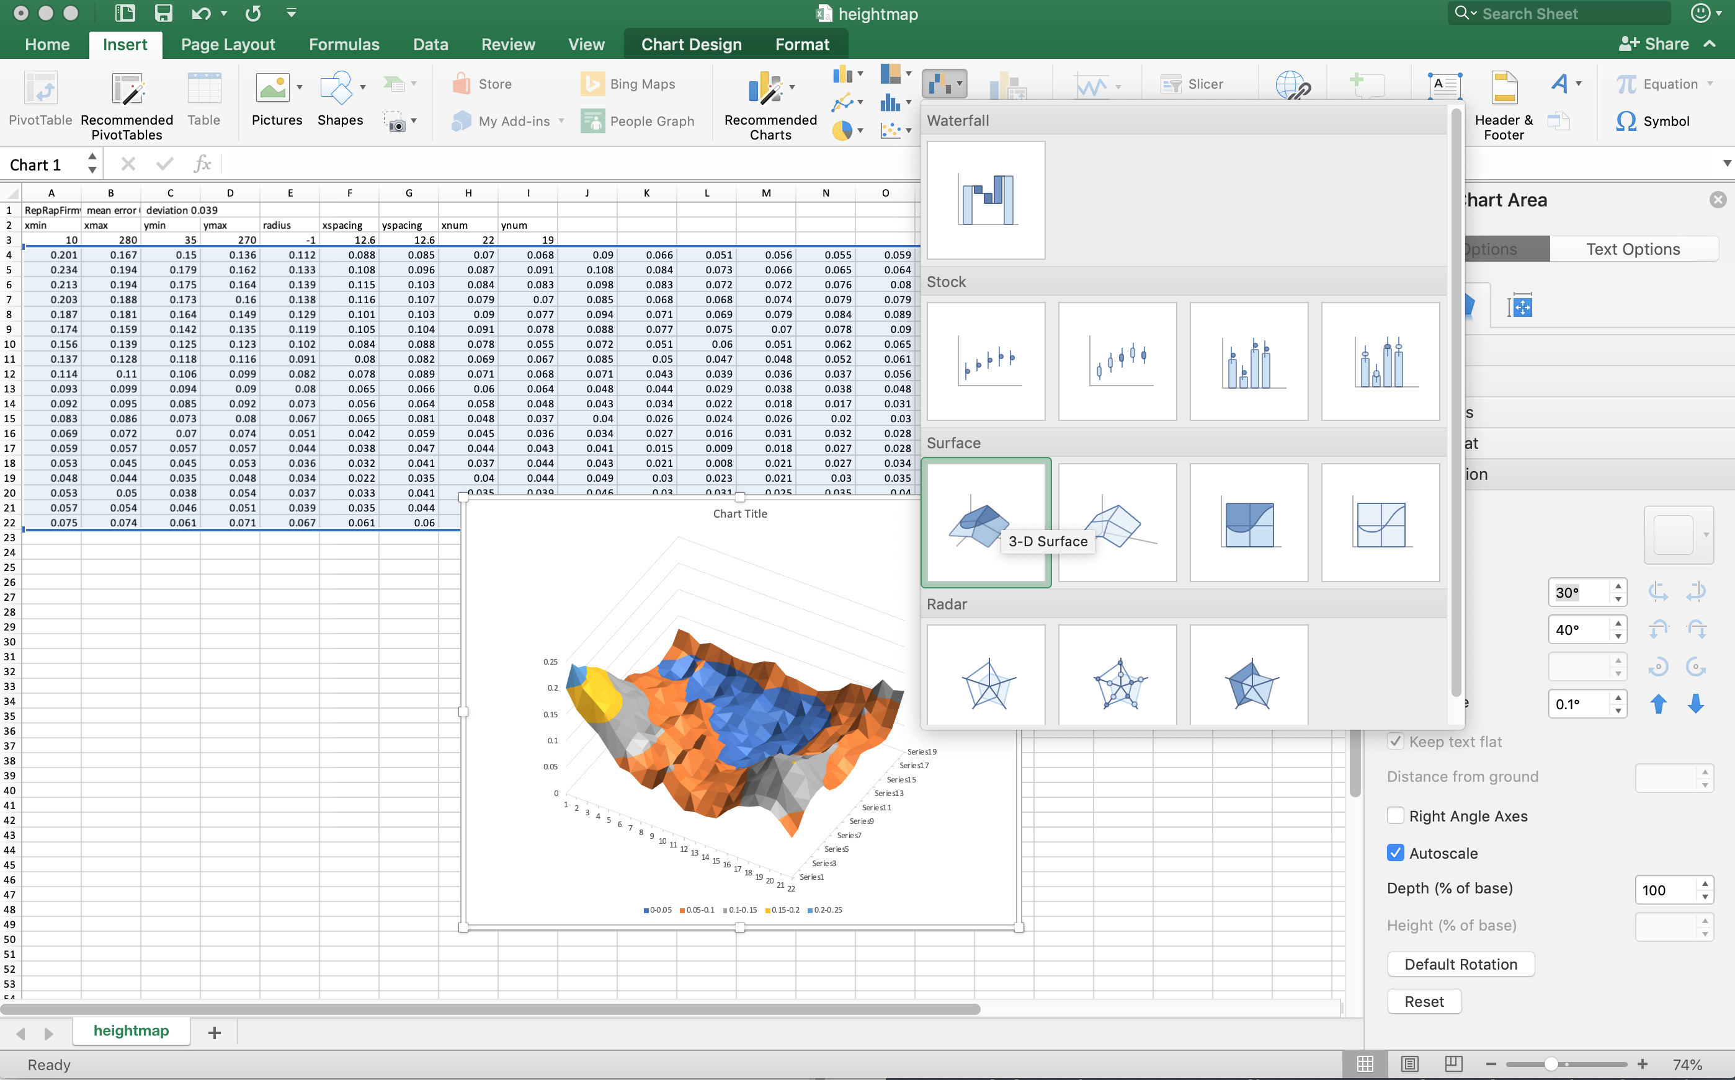Click the Pictures icon
Viewport: 1735px width, 1080px height.
272,89
